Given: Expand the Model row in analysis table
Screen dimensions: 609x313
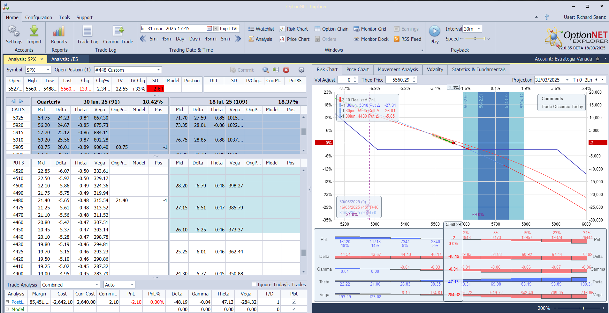Looking at the screenshot, I should [x=7, y=309].
